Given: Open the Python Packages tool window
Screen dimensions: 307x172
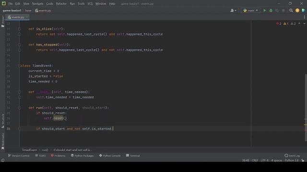Looking at the screenshot, I should (x=82, y=156).
